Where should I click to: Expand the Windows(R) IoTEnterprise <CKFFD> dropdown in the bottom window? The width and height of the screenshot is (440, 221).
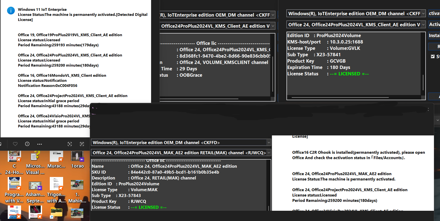tap(268, 143)
